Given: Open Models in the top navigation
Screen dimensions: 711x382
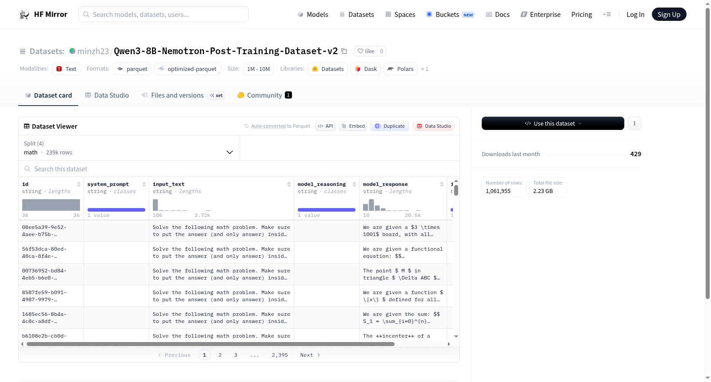Looking at the screenshot, I should coord(313,14).
